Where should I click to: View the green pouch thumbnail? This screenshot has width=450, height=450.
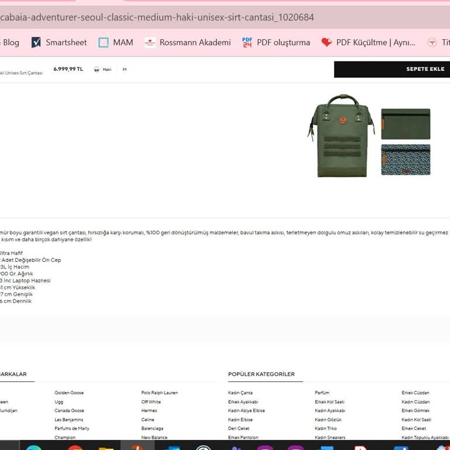(405, 124)
